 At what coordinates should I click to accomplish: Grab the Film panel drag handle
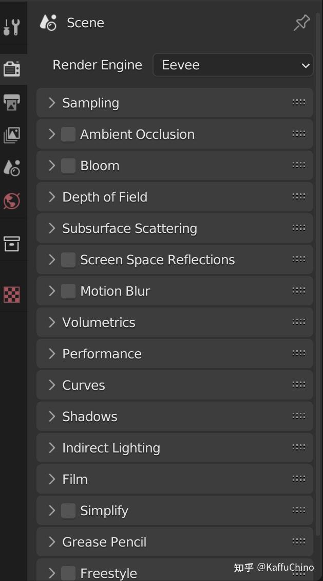[x=298, y=479]
